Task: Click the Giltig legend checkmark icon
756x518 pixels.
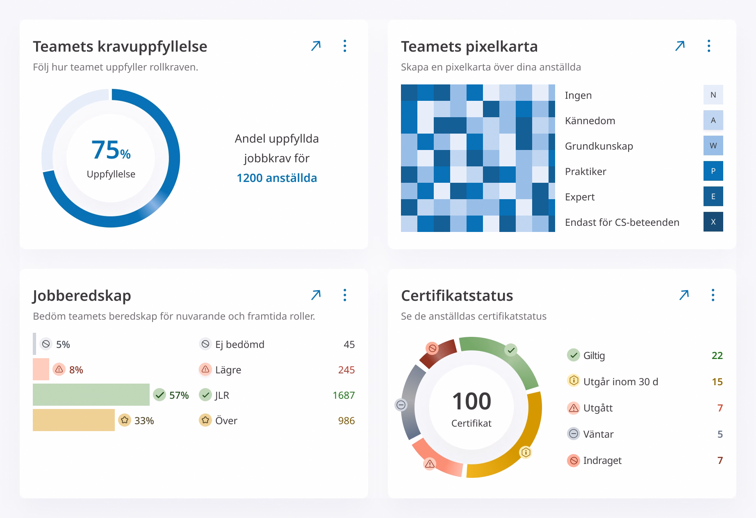Action: 574,355
